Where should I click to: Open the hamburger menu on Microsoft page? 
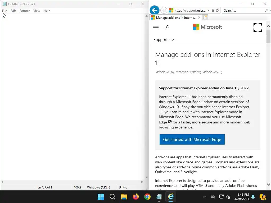point(156,27)
